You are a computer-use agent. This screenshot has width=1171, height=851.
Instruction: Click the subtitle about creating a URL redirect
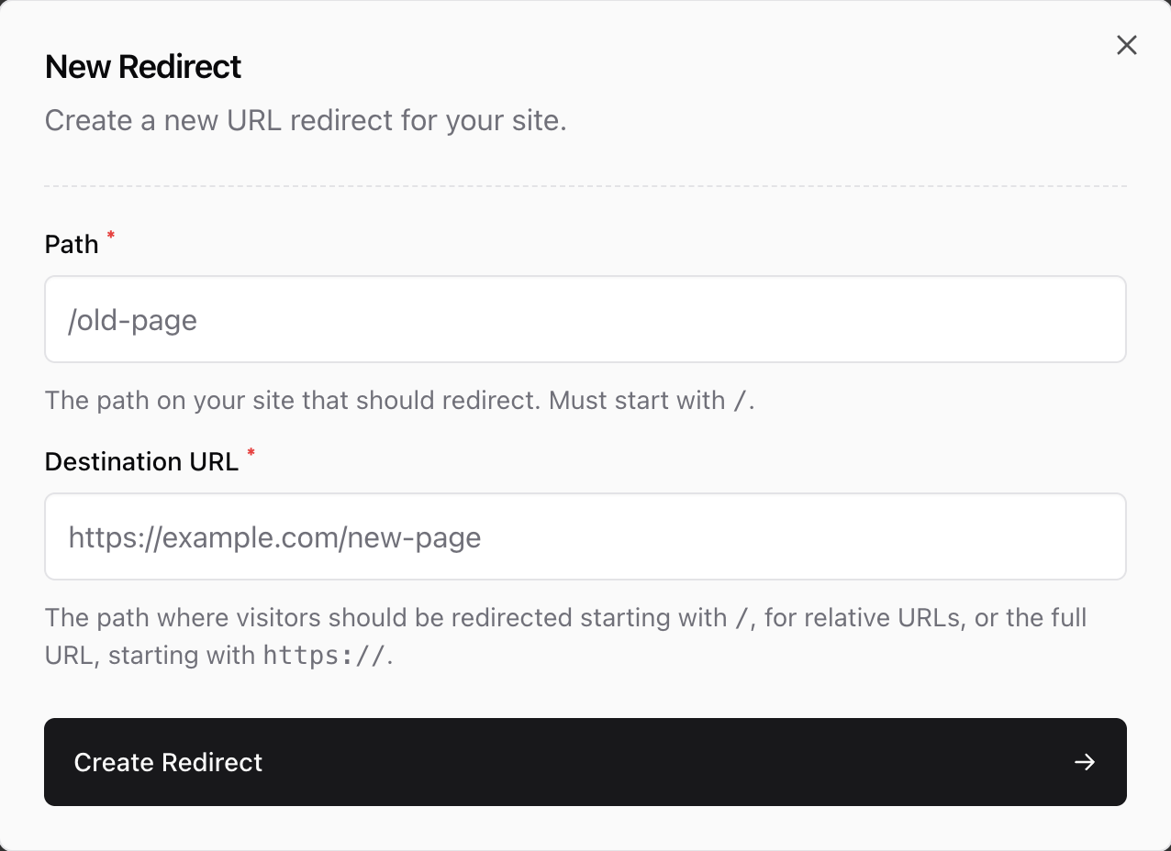click(x=306, y=119)
